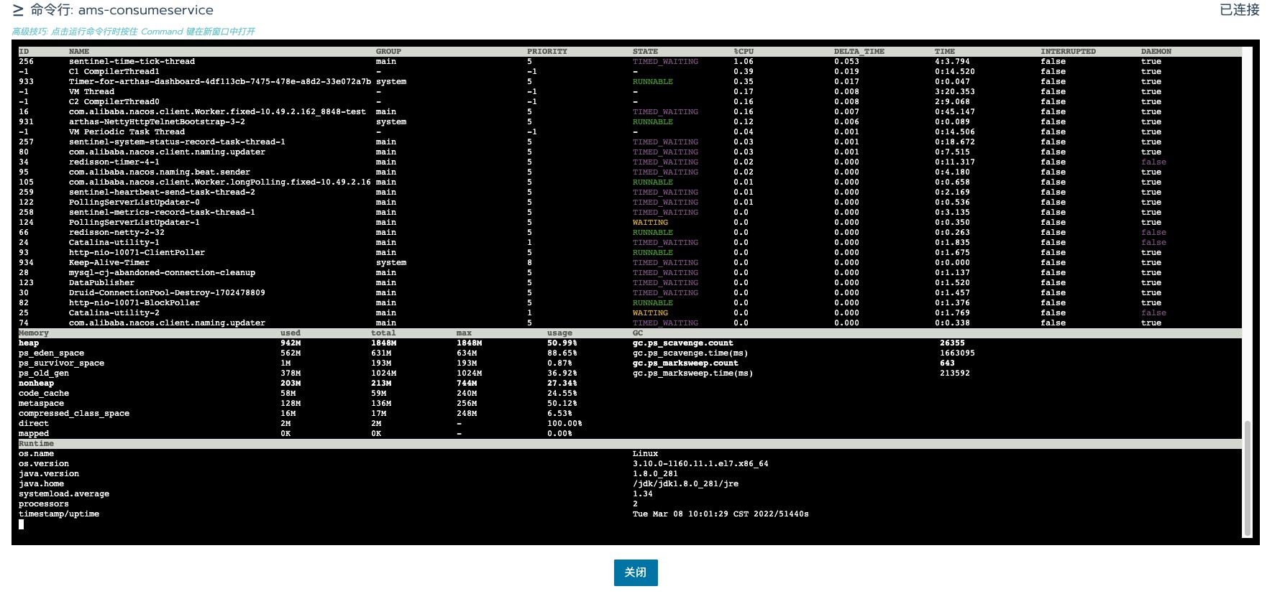Click the metaspace memory label
This screenshot has width=1285, height=594.
41,404
